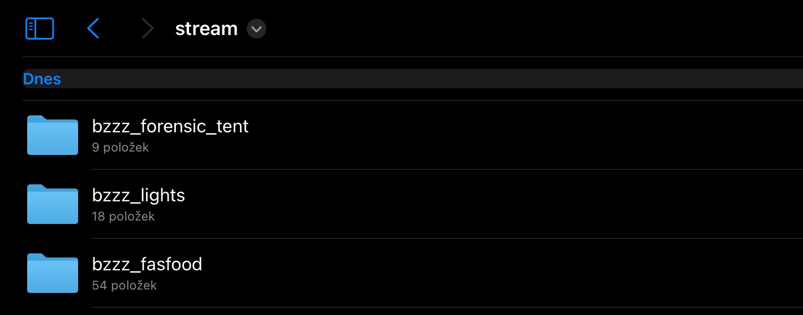Click the 18 položek item count

coord(123,217)
